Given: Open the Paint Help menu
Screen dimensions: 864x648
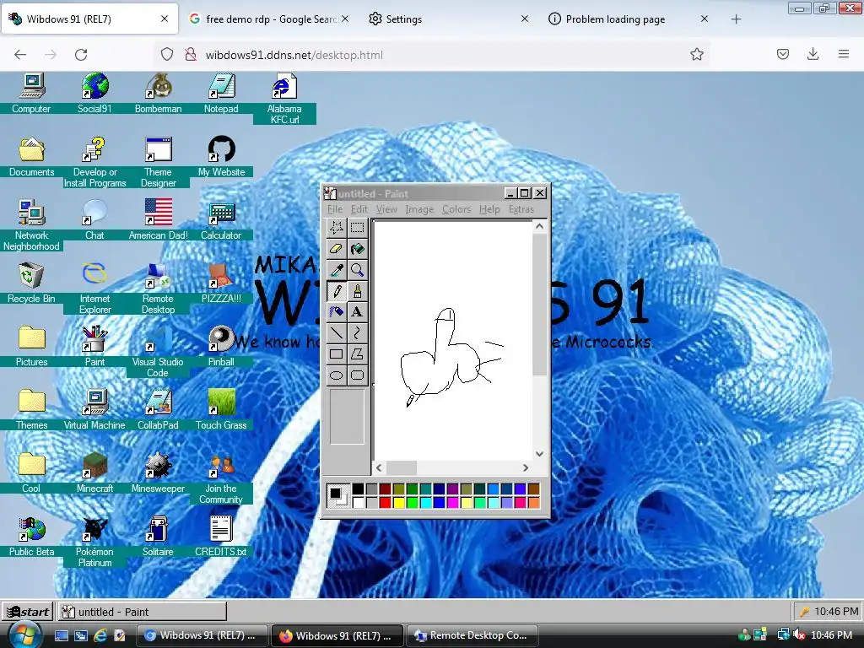Looking at the screenshot, I should (489, 209).
